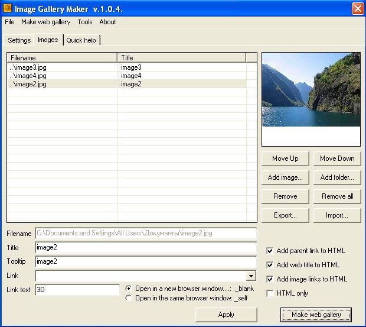Click the disabled Filename path field

coord(146,233)
